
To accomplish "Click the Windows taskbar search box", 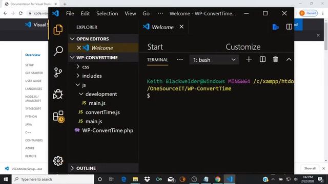I will [53, 179].
